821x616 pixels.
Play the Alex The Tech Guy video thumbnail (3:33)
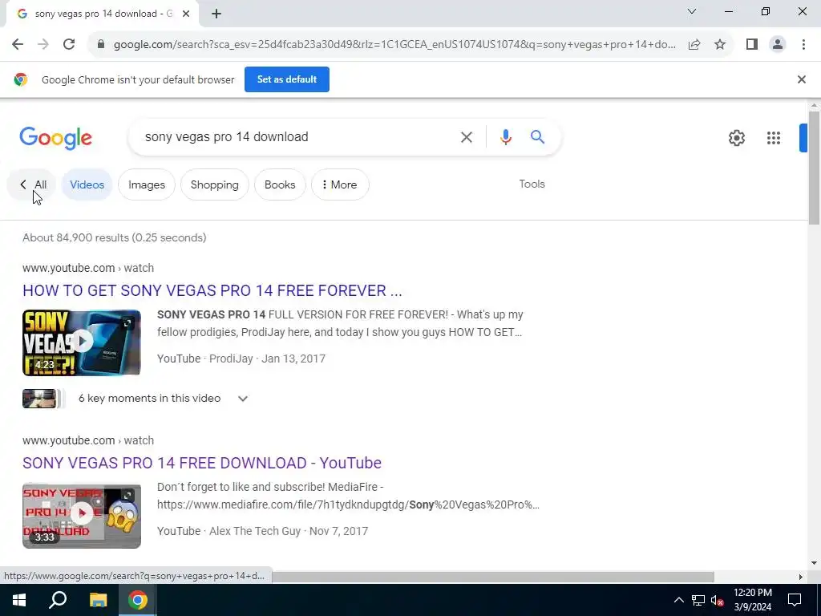(82, 516)
